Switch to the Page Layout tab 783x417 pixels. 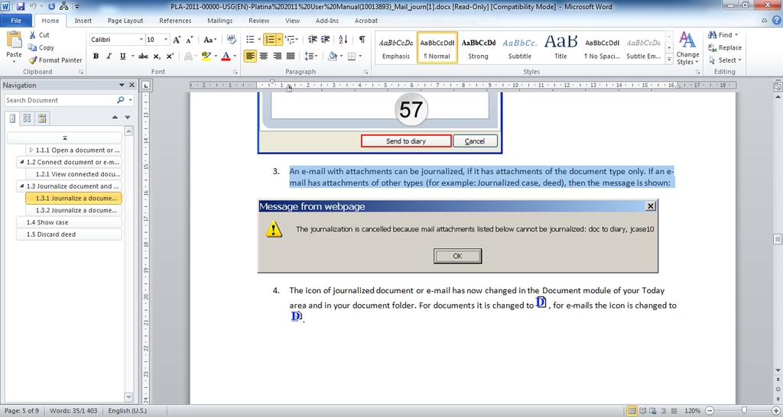click(x=125, y=21)
